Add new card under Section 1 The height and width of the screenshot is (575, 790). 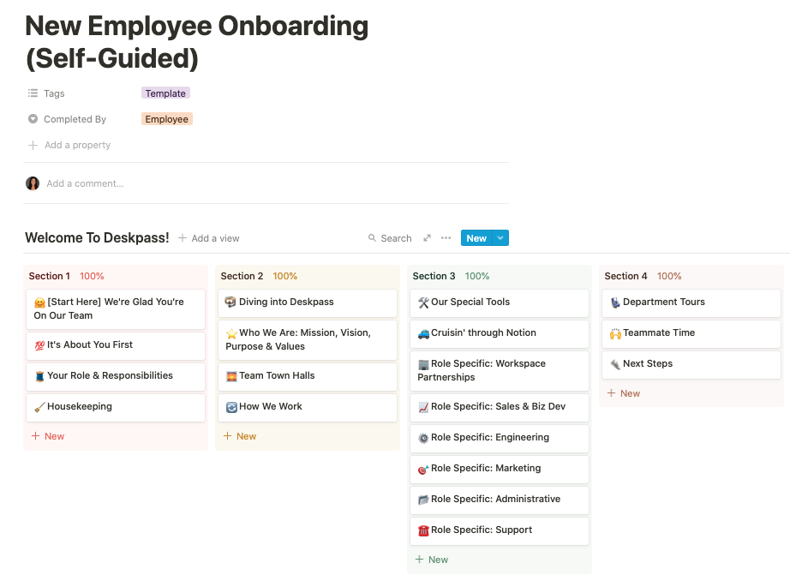48,436
